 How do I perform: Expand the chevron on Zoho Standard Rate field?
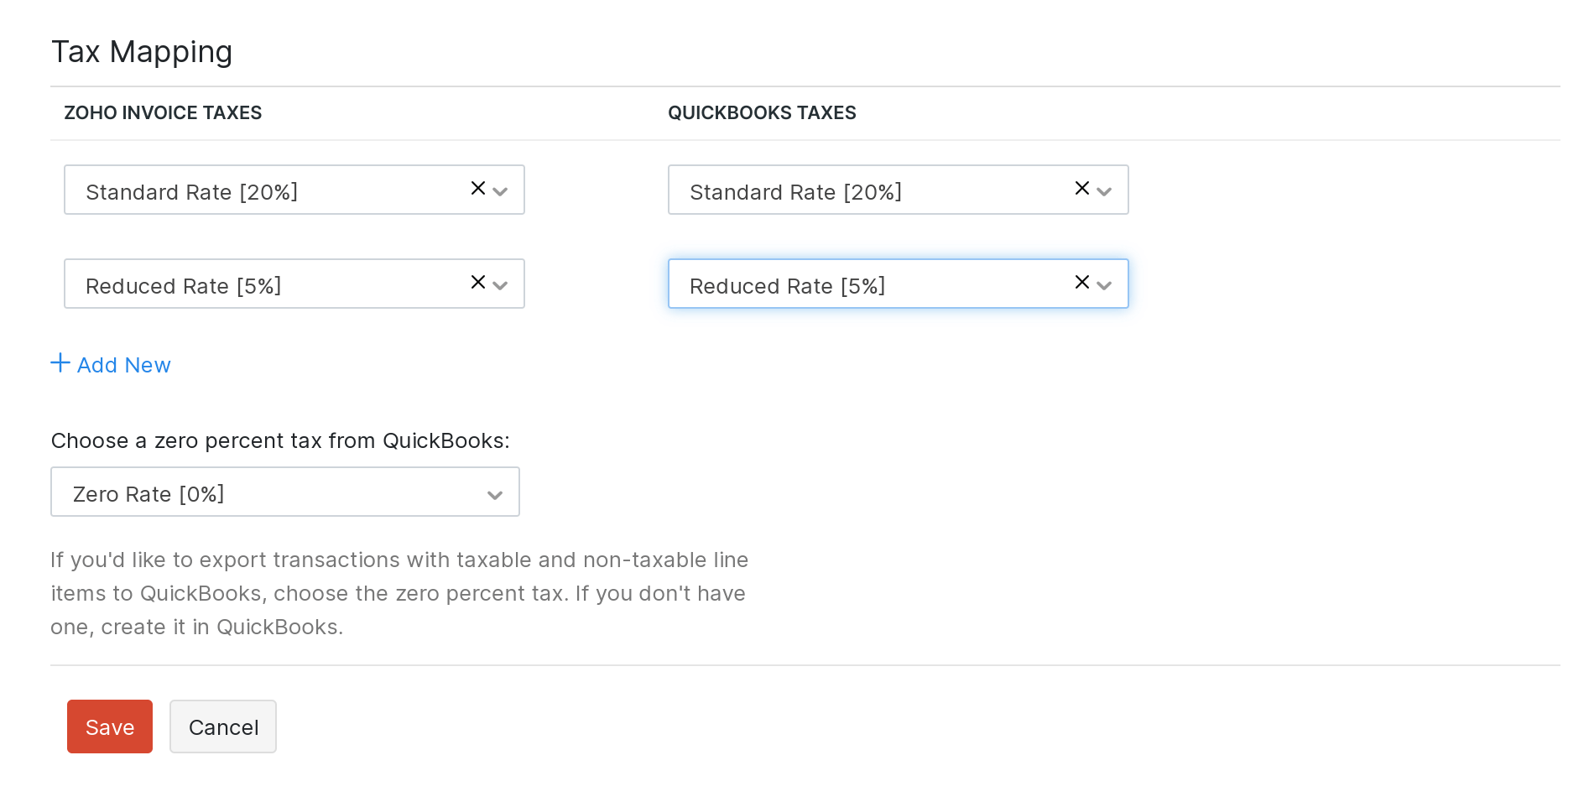[x=501, y=192]
